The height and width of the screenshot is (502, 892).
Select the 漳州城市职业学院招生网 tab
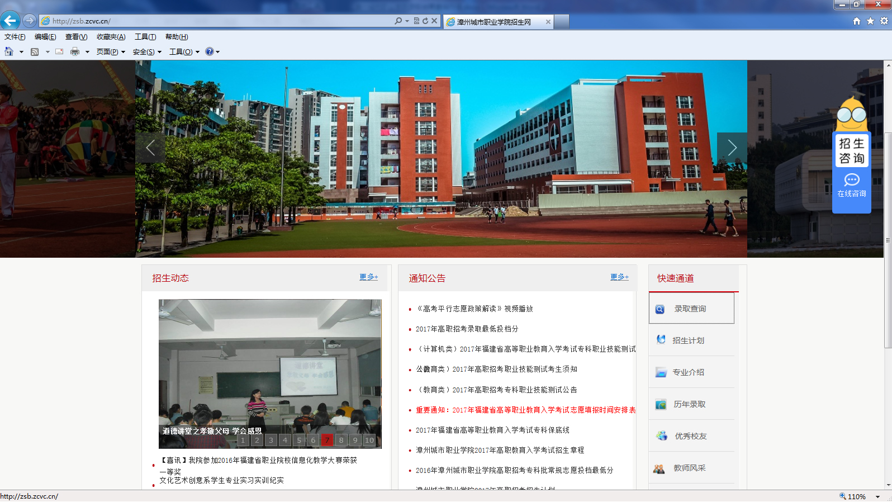498,22
